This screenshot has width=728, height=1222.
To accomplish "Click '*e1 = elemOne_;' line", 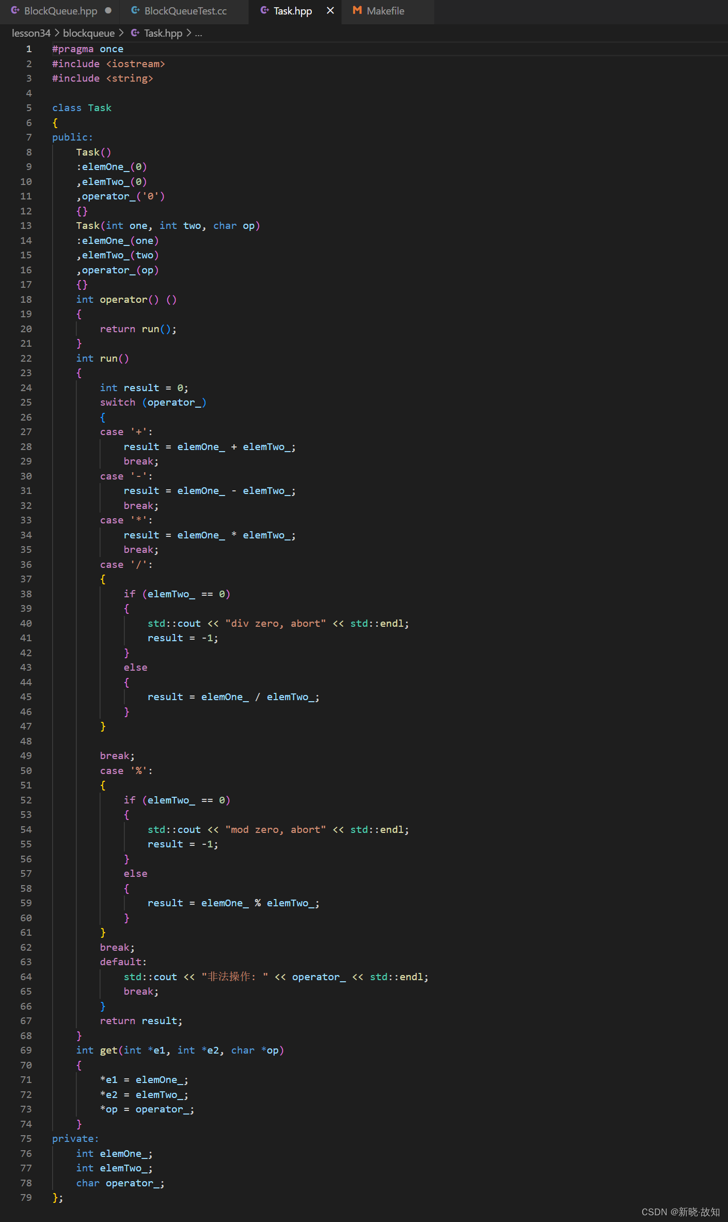I will tap(144, 1080).
